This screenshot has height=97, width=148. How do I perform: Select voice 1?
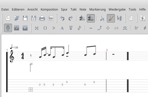pyautogui.click(x=82, y=18)
